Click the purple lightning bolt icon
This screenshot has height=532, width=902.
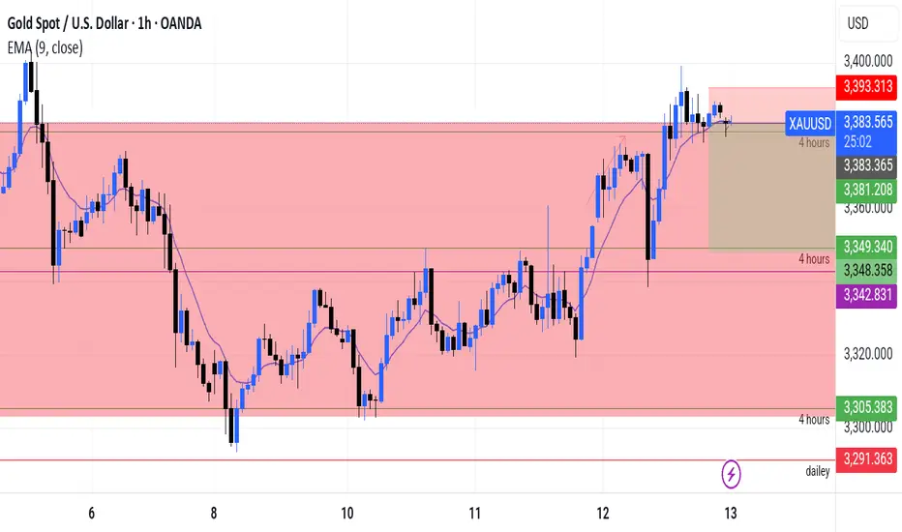coord(731,475)
